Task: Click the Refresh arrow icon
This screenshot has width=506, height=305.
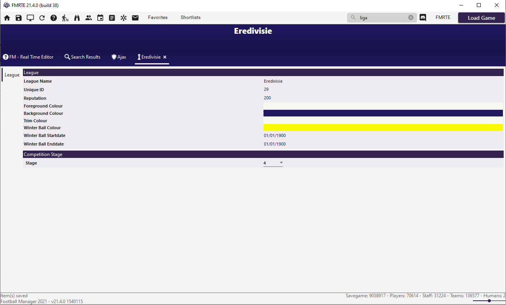Action: pyautogui.click(x=42, y=18)
